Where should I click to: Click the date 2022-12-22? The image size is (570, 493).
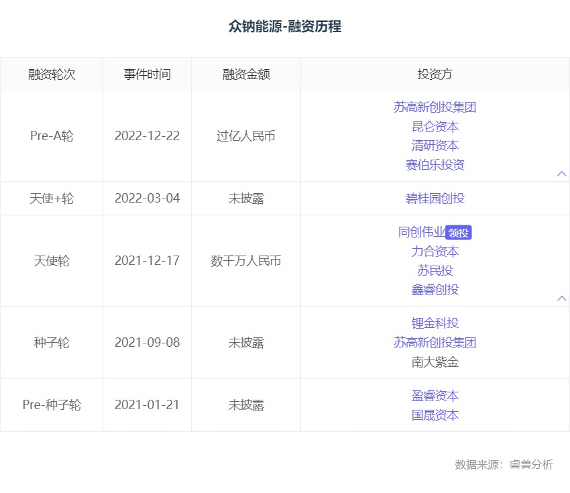click(x=148, y=136)
